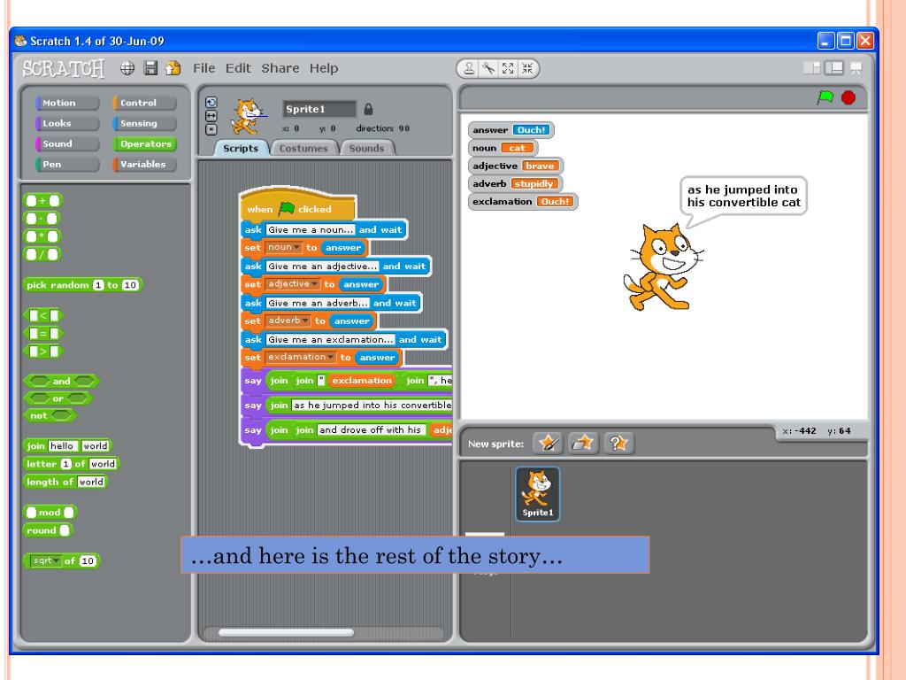
Task: Click the ask 'Give me a noun...' block
Action: point(324,229)
